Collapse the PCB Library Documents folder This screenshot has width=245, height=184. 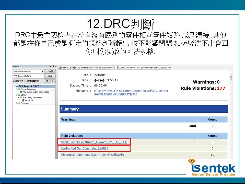pos(19,97)
